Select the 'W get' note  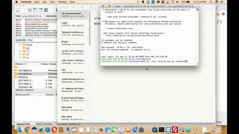click(x=73, y=43)
